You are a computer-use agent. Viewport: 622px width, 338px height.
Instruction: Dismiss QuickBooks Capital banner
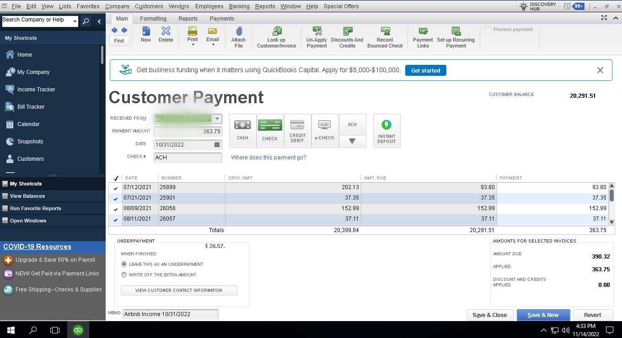click(600, 70)
